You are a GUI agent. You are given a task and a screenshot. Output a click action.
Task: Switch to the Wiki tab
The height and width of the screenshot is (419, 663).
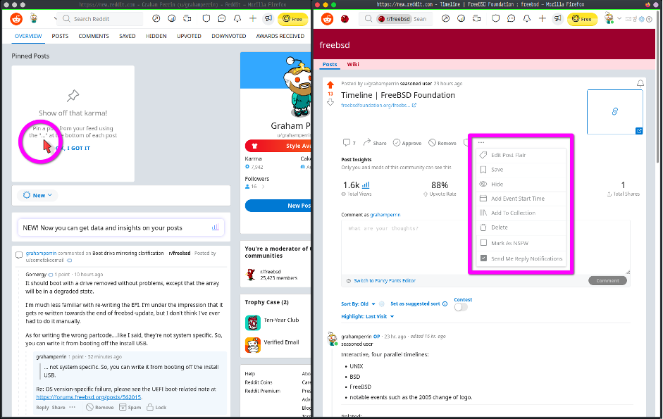(353, 64)
